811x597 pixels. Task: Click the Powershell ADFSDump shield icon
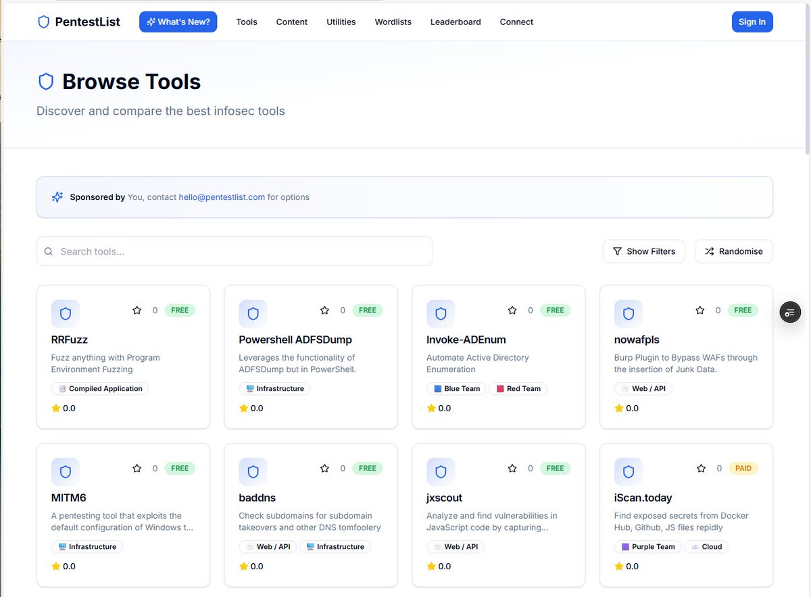point(253,313)
